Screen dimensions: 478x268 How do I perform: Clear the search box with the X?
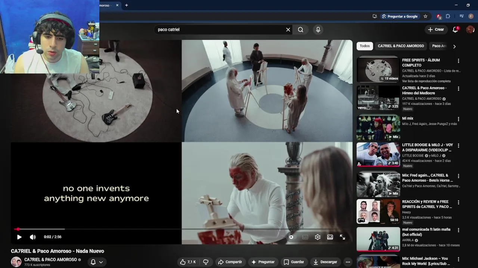click(x=288, y=29)
